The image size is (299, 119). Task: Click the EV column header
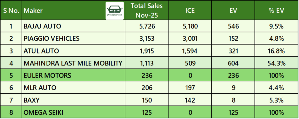[233, 10]
